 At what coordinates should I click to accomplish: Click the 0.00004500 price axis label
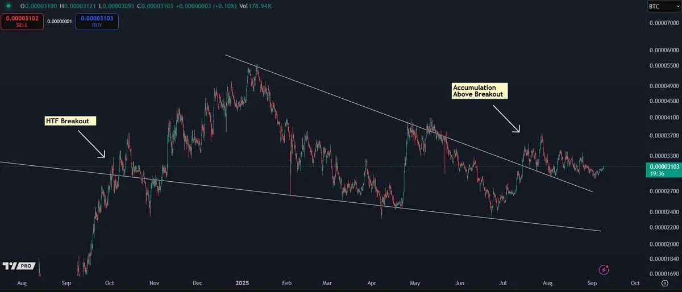pyautogui.click(x=664, y=101)
